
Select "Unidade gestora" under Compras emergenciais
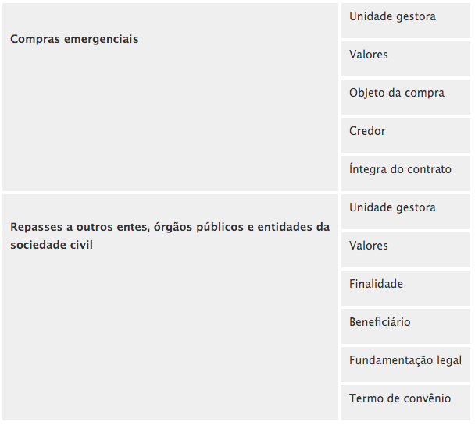(x=392, y=16)
